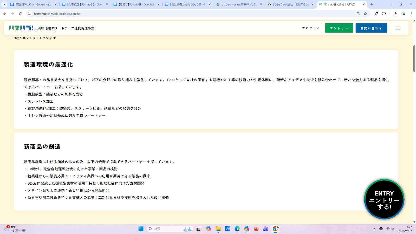
Task: Close the 【文字起こし】サンショウさま tab
Action: tap(107, 4)
